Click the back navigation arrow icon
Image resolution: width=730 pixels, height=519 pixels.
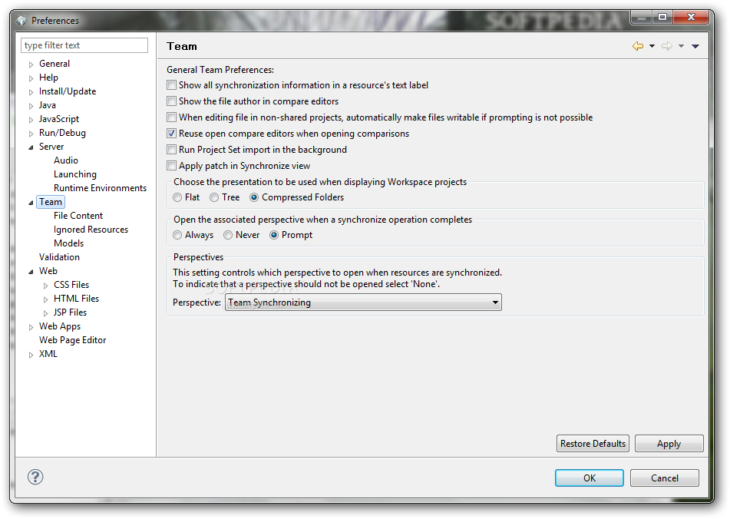click(x=638, y=46)
